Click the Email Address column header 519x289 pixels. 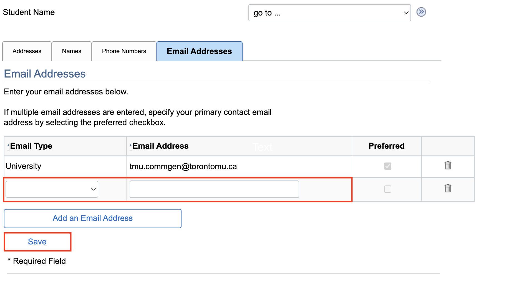(x=160, y=146)
